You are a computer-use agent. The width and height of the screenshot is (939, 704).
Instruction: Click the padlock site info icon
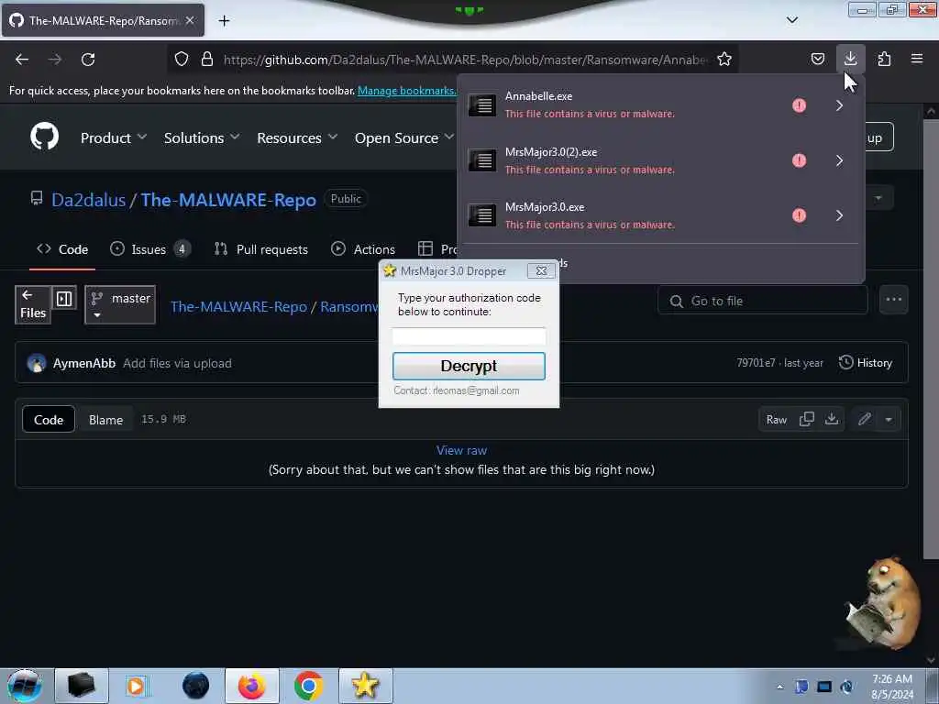207,60
